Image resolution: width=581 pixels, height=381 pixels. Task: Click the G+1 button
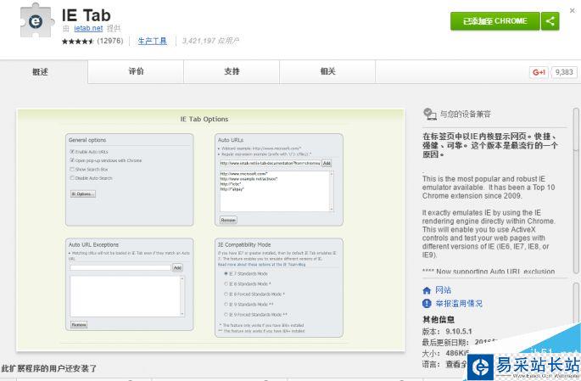(x=539, y=72)
